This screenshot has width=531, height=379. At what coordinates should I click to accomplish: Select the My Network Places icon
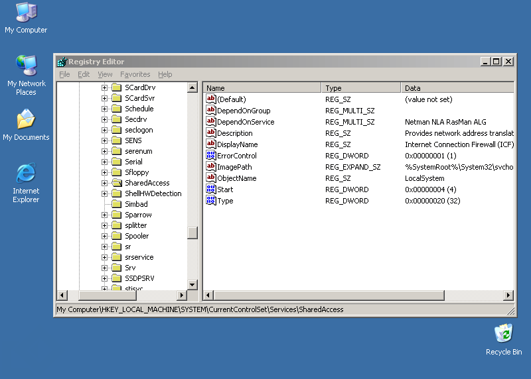[26, 75]
